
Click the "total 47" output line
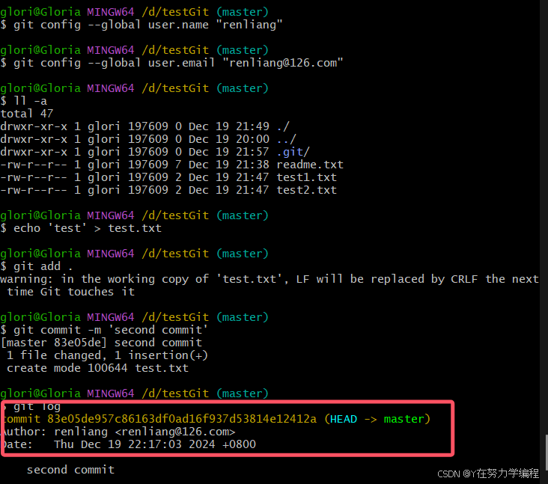coord(26,114)
